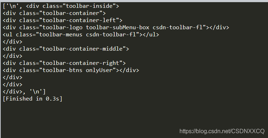The width and height of the screenshot is (268, 138).
Task: Click the ul toolbar-menus line
Action: pos(81,35)
